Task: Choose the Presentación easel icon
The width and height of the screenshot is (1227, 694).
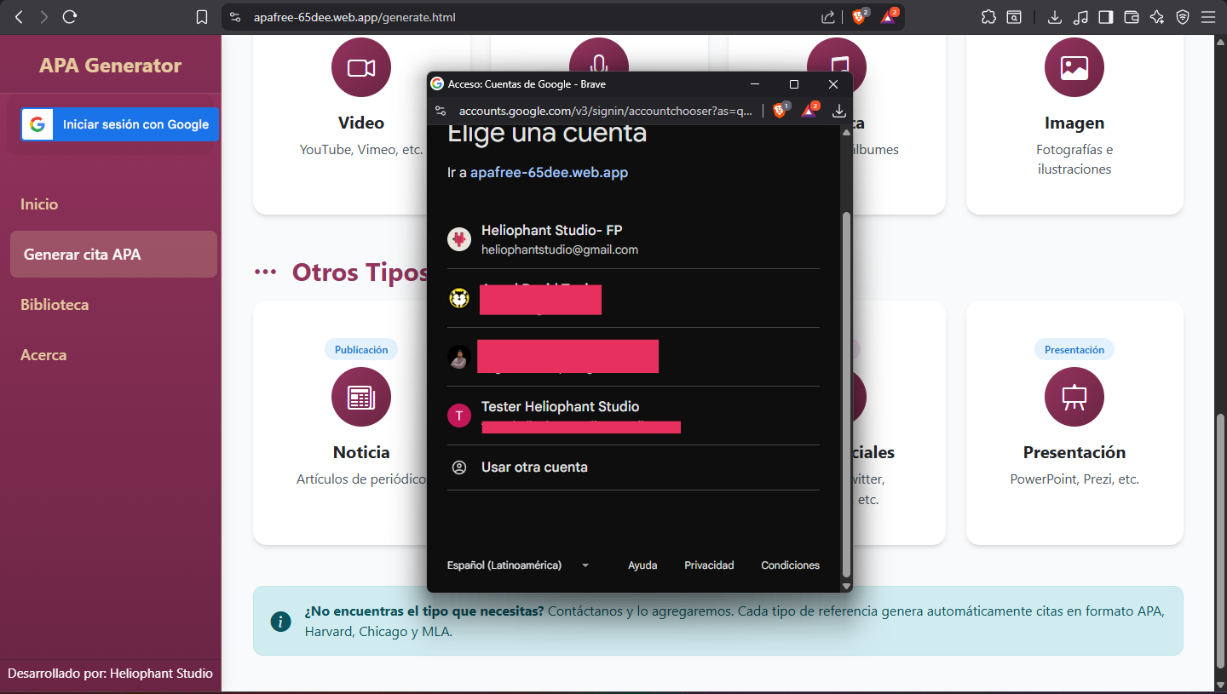Action: click(x=1074, y=397)
